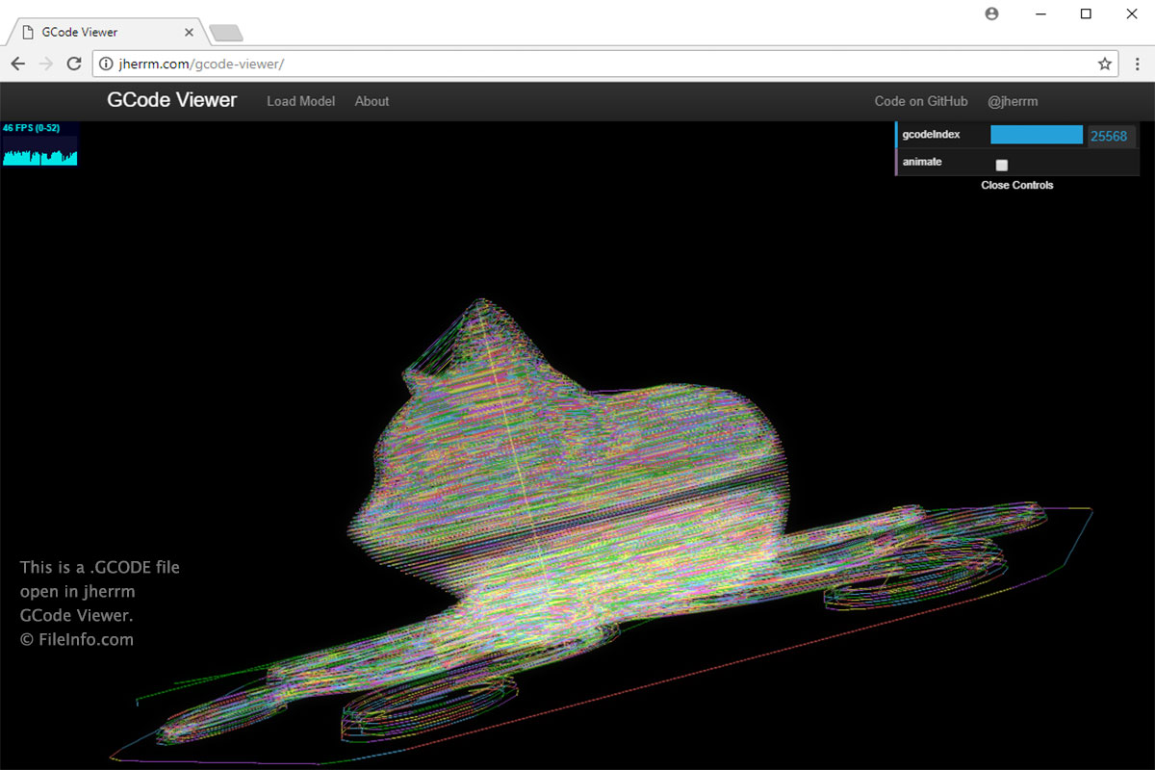Image resolution: width=1155 pixels, height=770 pixels.
Task: Click the animate label
Action: pyautogui.click(x=922, y=162)
